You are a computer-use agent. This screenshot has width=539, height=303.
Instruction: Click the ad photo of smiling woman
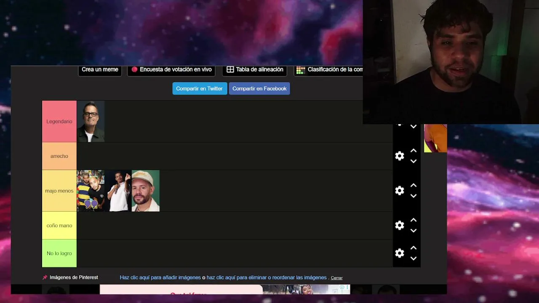(306, 290)
